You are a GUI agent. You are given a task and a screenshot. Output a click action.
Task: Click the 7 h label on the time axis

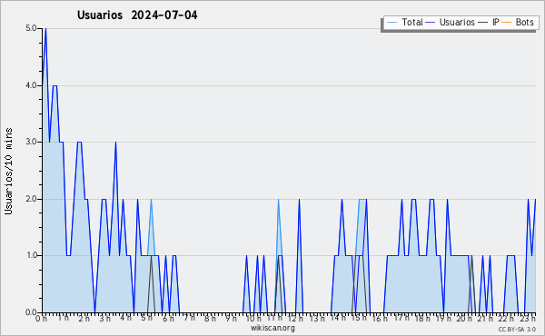click(x=189, y=318)
